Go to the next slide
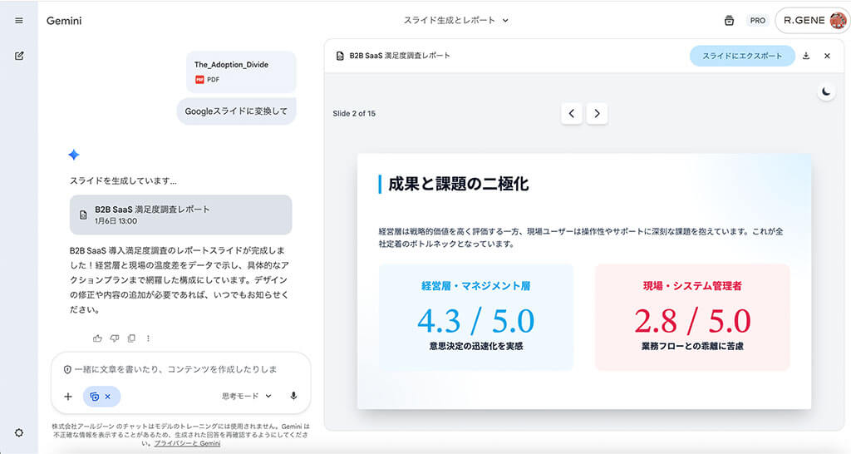 (x=597, y=113)
